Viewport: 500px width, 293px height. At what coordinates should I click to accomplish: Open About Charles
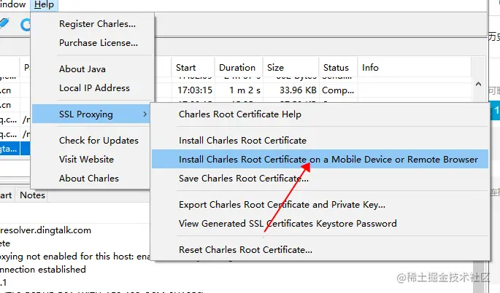pos(89,179)
